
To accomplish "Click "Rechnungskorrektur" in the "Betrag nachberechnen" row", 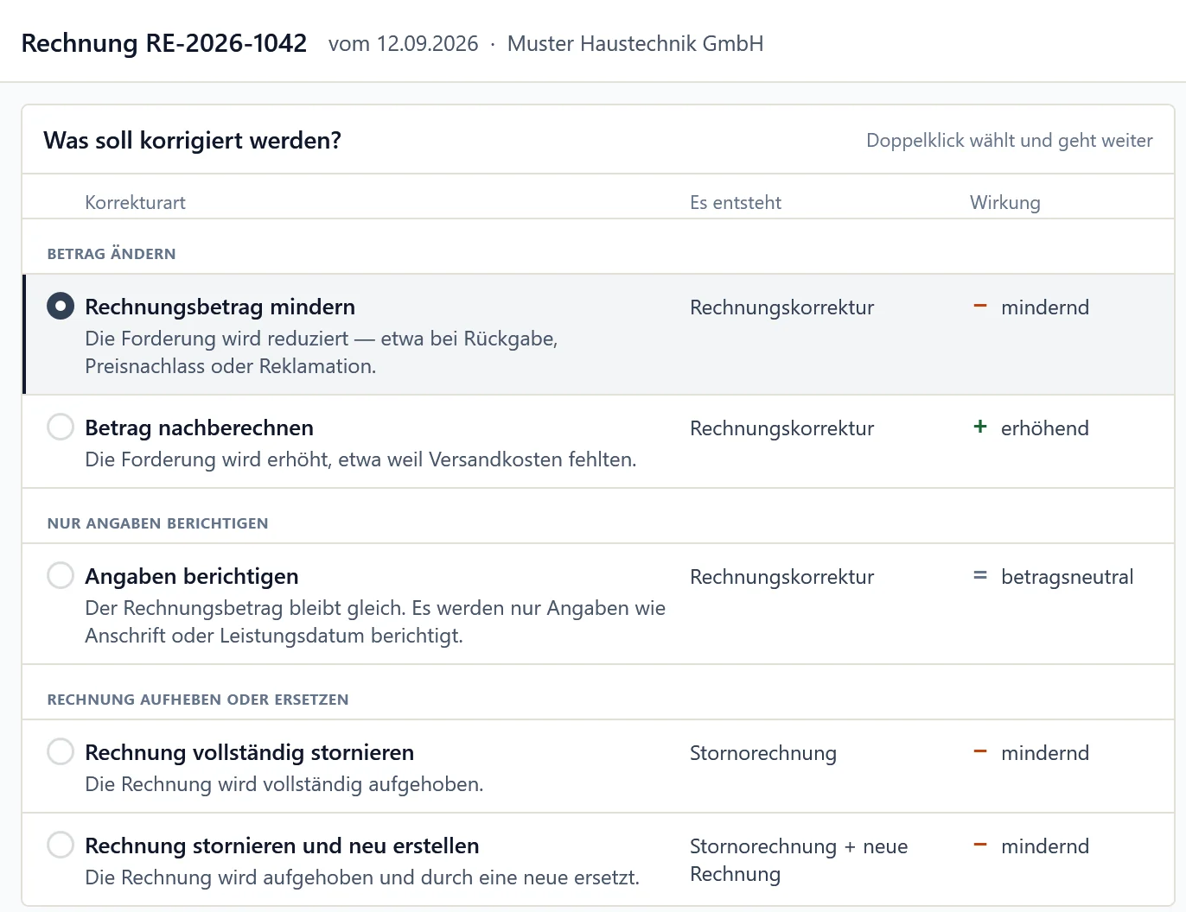I will point(782,428).
